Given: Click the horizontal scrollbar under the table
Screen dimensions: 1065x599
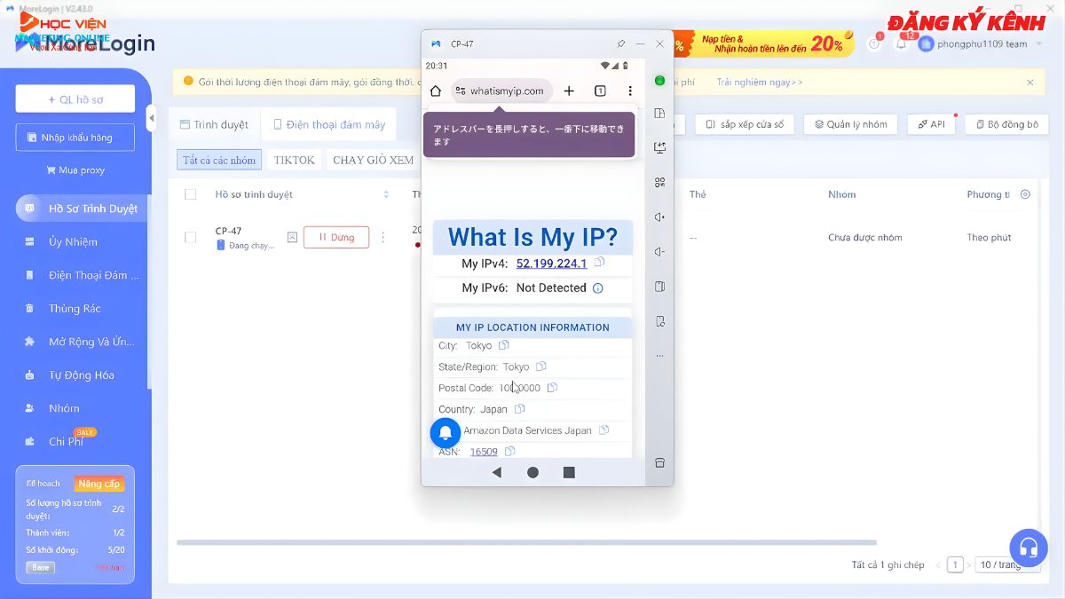Looking at the screenshot, I should coord(526,542).
